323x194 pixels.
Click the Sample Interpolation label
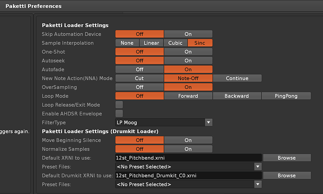[67, 43]
